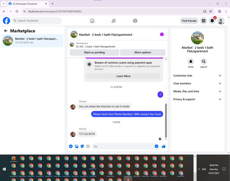The height and width of the screenshot is (181, 230).
Task: Open the emoji picker in message field
Action: click(x=156, y=146)
